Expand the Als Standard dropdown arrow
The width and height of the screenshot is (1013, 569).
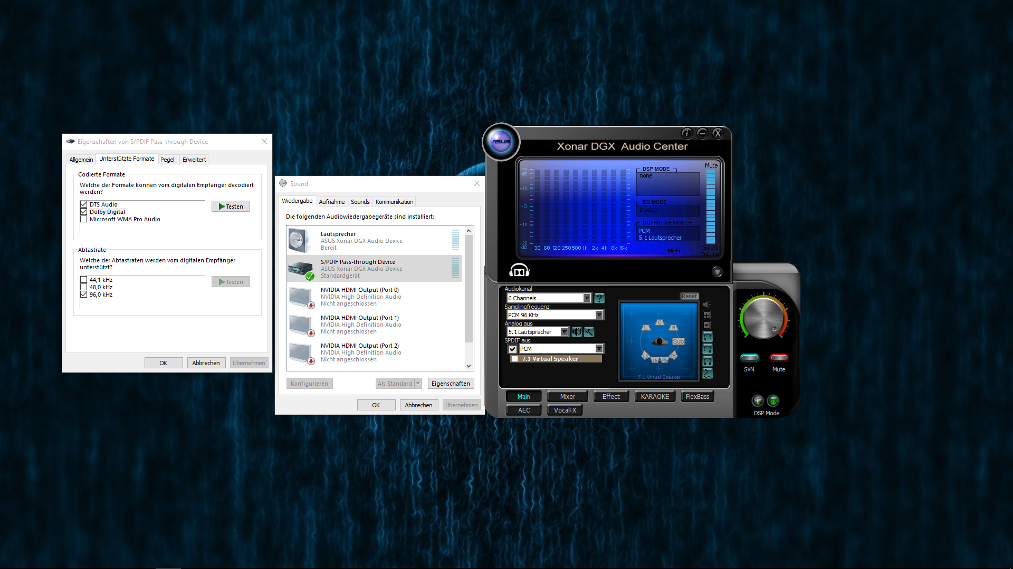click(x=418, y=384)
